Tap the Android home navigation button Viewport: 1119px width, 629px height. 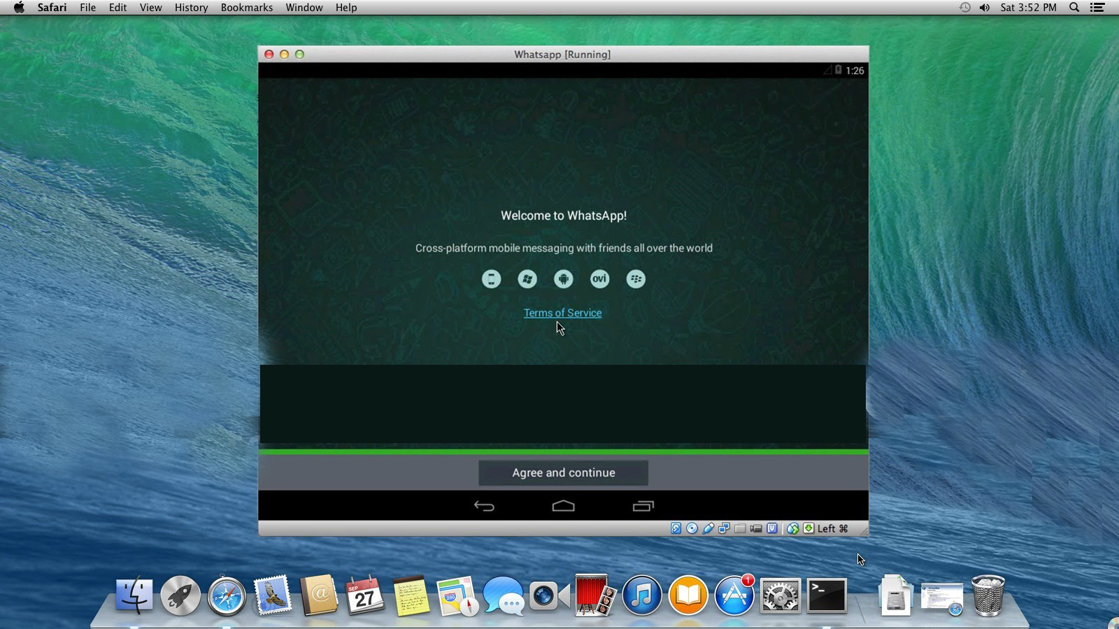pos(563,506)
